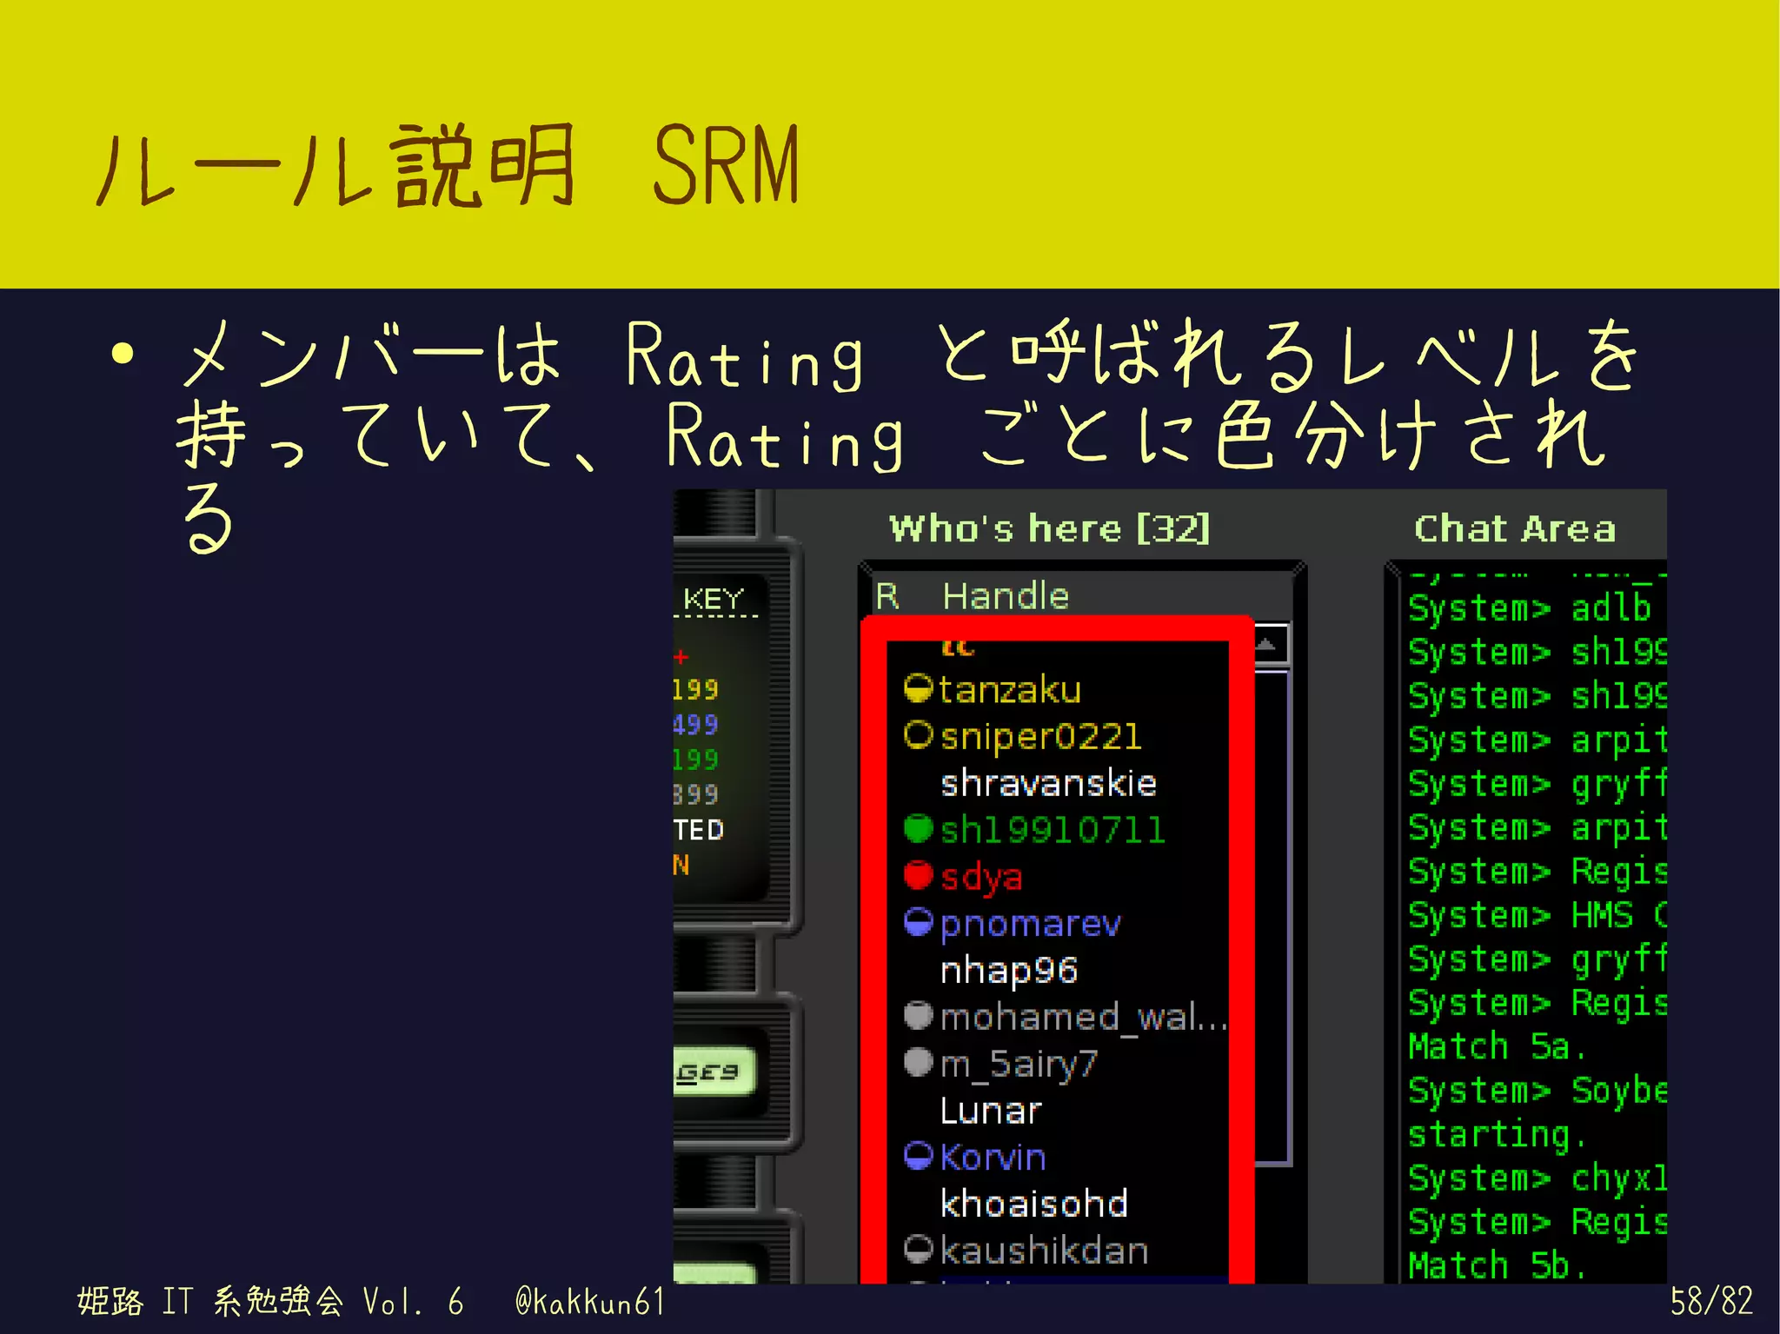Click the 58/82 slide number
This screenshot has width=1780, height=1334.
coord(1710,1301)
